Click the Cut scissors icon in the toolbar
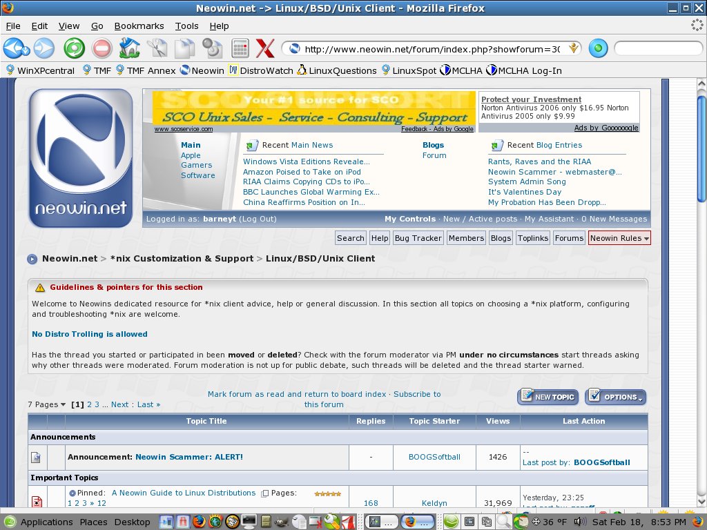 pos(158,48)
